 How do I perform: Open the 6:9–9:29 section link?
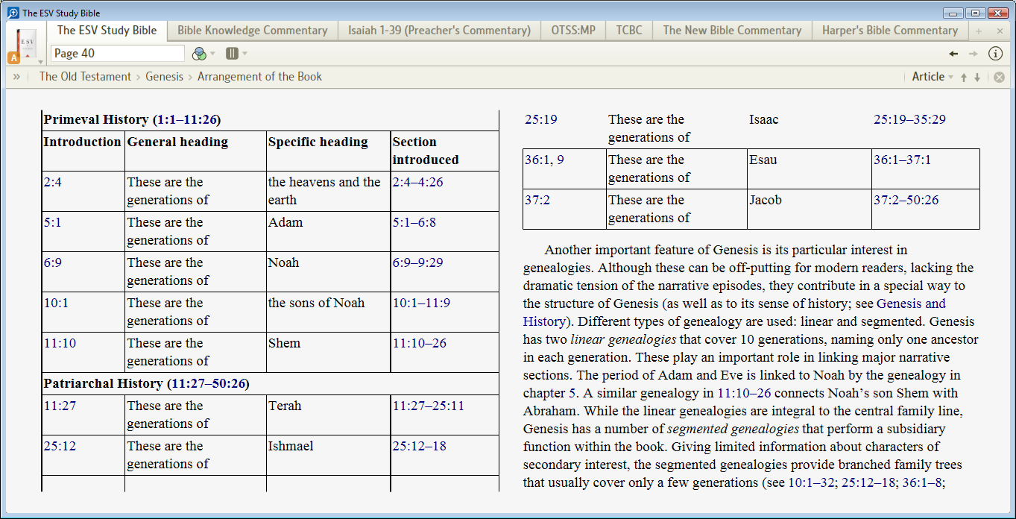[417, 262]
